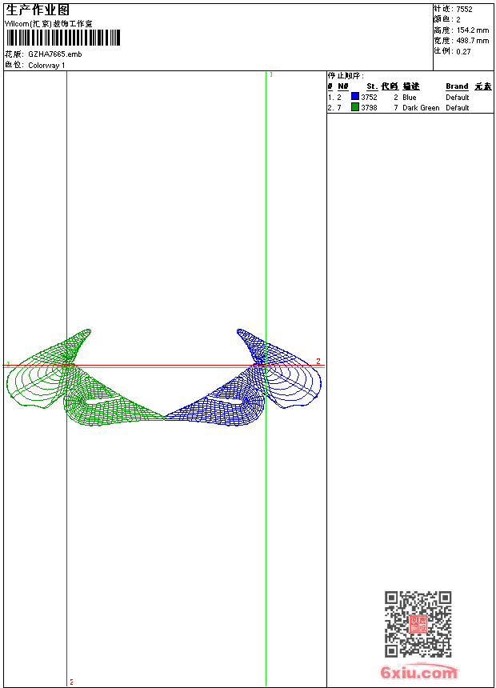Click the blue color swatch for thread 3752
The width and height of the screenshot is (496, 688).
tap(355, 96)
